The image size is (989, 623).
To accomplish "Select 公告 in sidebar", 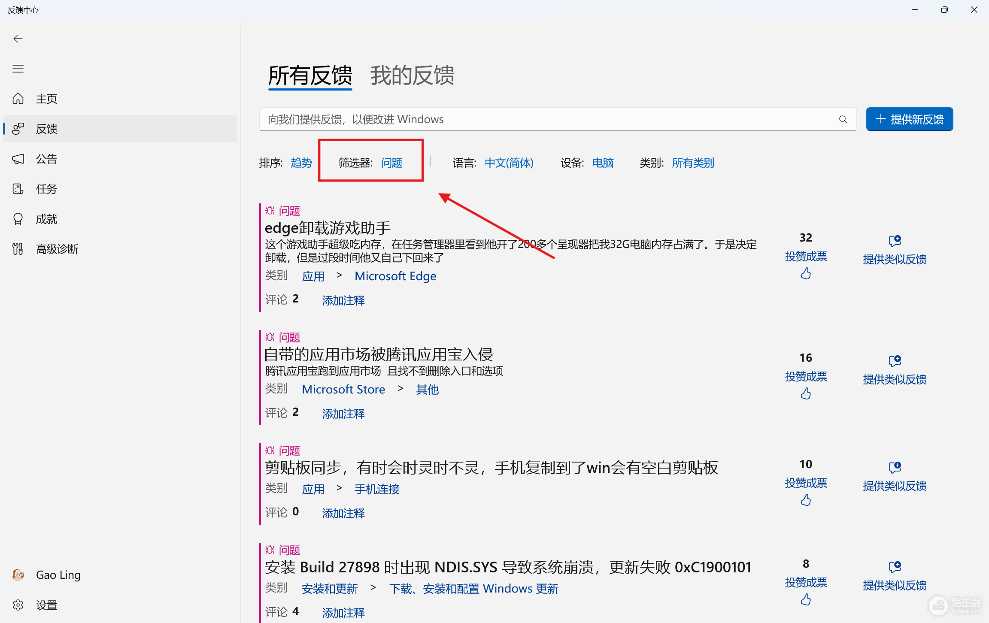I will [x=120, y=159].
